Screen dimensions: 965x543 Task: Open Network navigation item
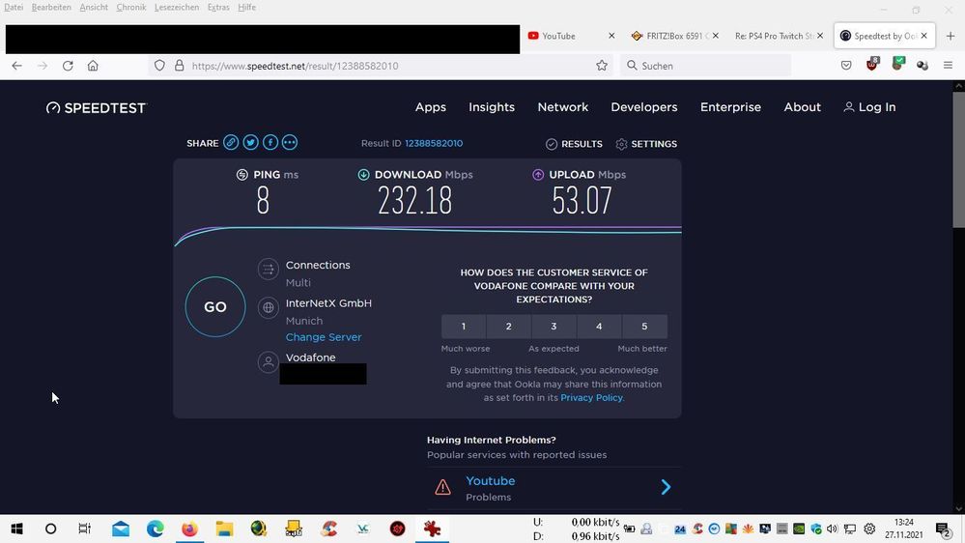click(x=563, y=107)
